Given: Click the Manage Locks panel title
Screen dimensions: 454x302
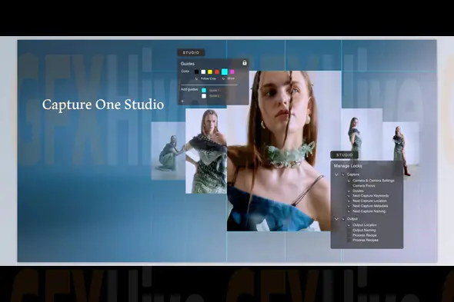Looking at the screenshot, I should 348,166.
